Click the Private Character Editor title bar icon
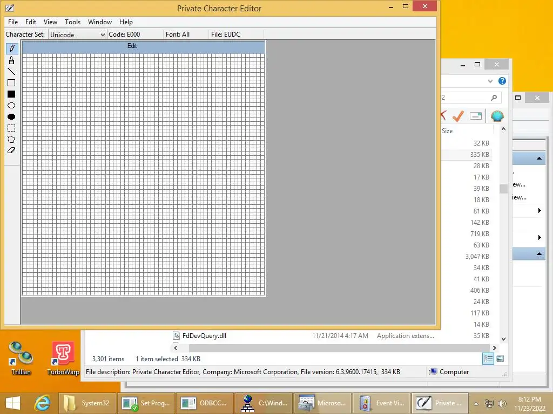This screenshot has width=553, height=414. pos(10,8)
